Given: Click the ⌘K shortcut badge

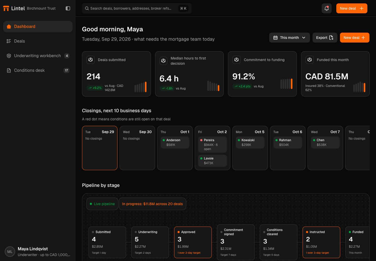Looking at the screenshot, I should coord(183,8).
